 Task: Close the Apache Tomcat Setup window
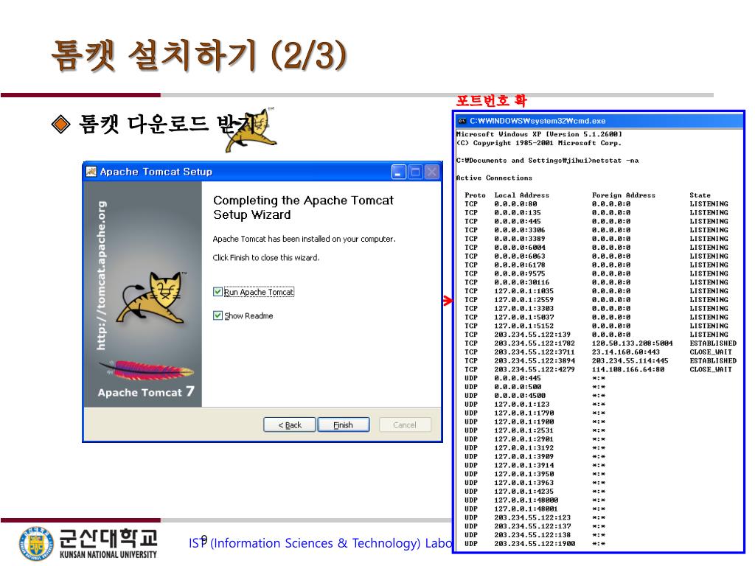tap(432, 172)
